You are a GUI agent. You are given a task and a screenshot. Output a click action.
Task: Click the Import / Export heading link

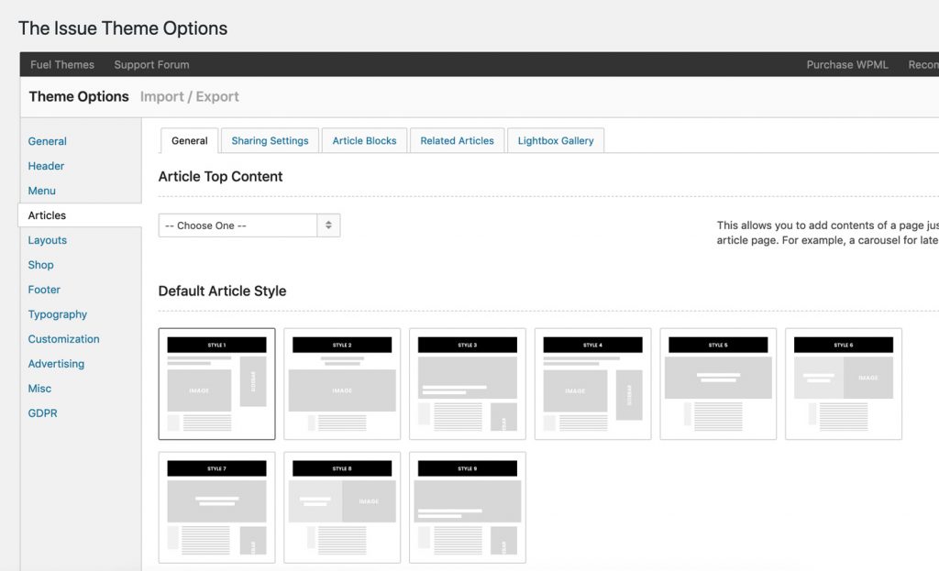tap(189, 96)
